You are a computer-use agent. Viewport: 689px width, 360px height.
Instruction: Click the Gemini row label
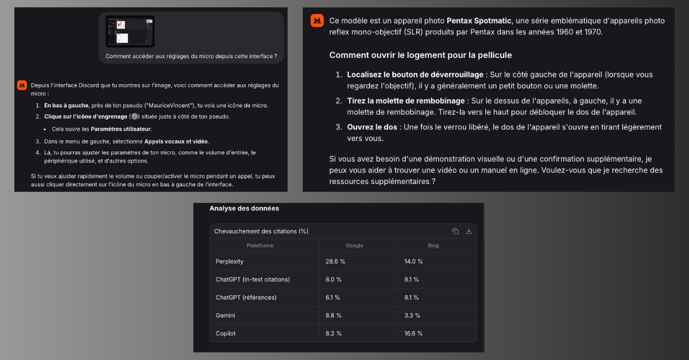(x=225, y=315)
